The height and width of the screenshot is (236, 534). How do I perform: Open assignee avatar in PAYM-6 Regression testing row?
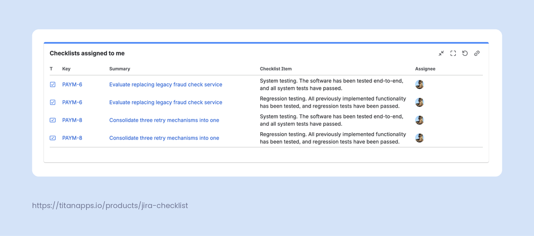click(420, 102)
